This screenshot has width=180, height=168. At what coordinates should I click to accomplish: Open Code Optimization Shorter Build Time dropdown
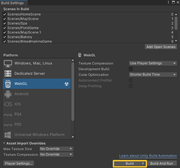coord(153,75)
